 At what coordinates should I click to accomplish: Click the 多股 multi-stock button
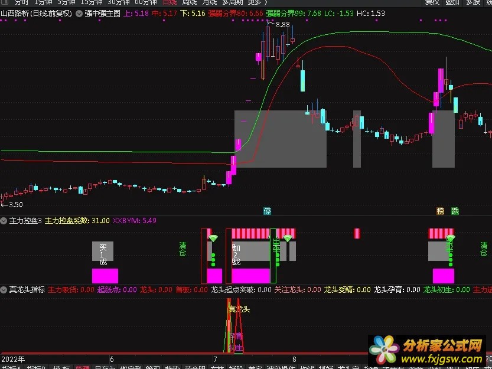pyautogui.click(x=473, y=2)
